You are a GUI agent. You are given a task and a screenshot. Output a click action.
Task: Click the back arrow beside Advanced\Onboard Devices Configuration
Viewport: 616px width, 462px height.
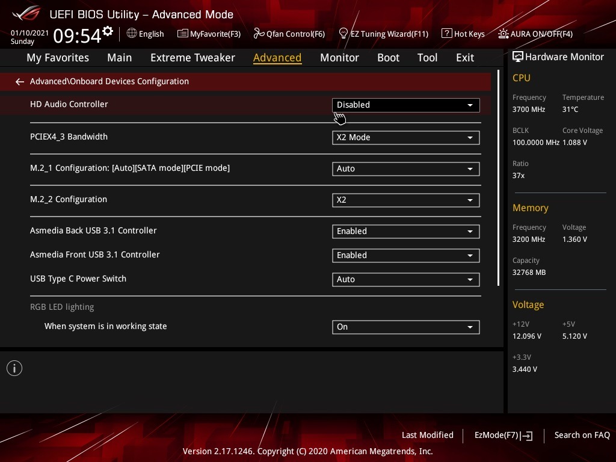20,81
